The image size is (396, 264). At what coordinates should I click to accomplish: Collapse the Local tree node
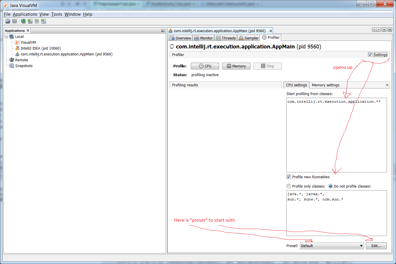coord(6,36)
